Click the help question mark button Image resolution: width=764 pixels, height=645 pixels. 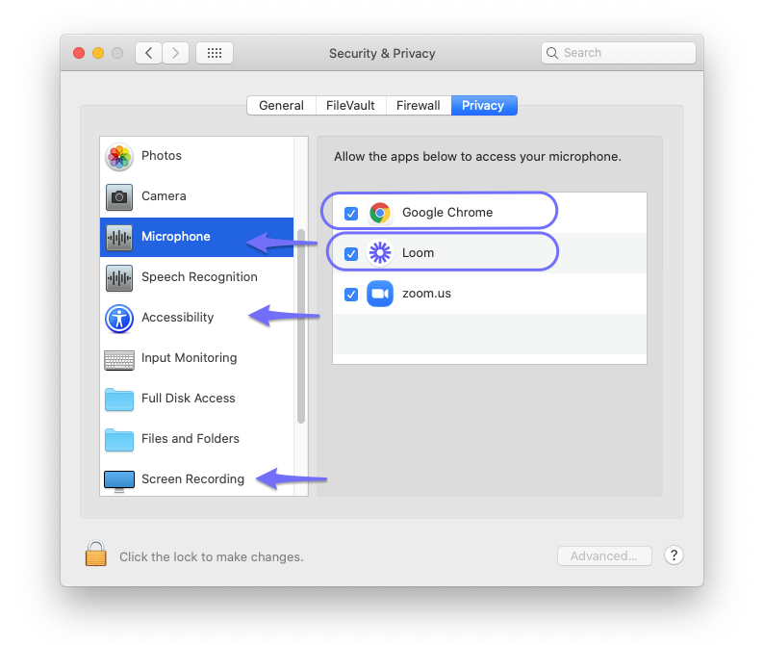point(675,555)
